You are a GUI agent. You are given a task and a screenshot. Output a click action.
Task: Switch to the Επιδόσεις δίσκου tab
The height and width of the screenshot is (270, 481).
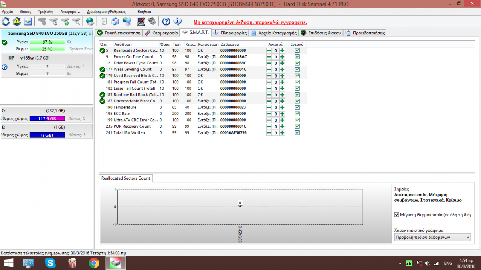[321, 33]
